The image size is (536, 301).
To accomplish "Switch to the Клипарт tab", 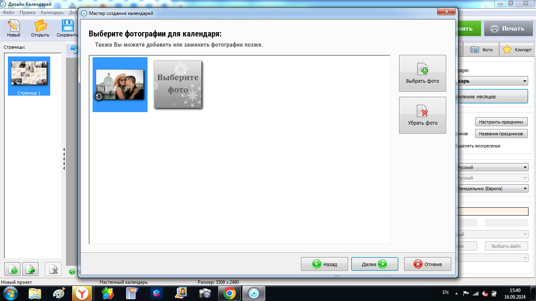I will click(517, 50).
